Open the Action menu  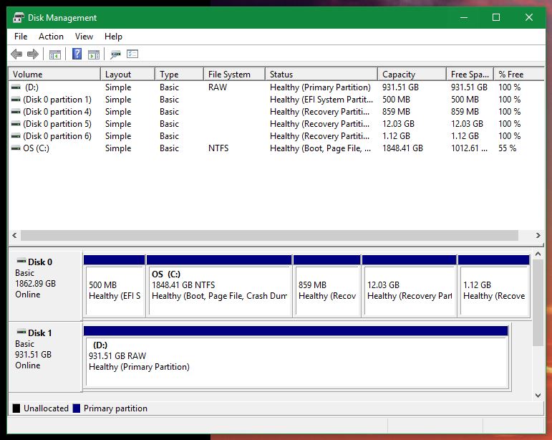click(x=51, y=37)
